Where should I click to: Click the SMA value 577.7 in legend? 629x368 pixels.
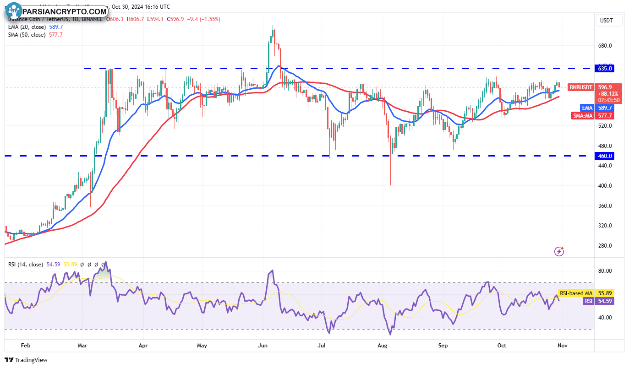(x=56, y=35)
